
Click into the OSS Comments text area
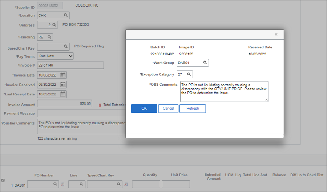(224, 91)
